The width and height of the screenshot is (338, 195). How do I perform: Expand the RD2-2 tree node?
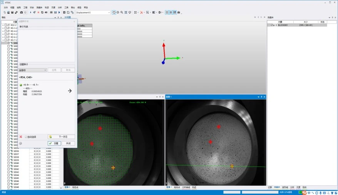pos(3,25)
